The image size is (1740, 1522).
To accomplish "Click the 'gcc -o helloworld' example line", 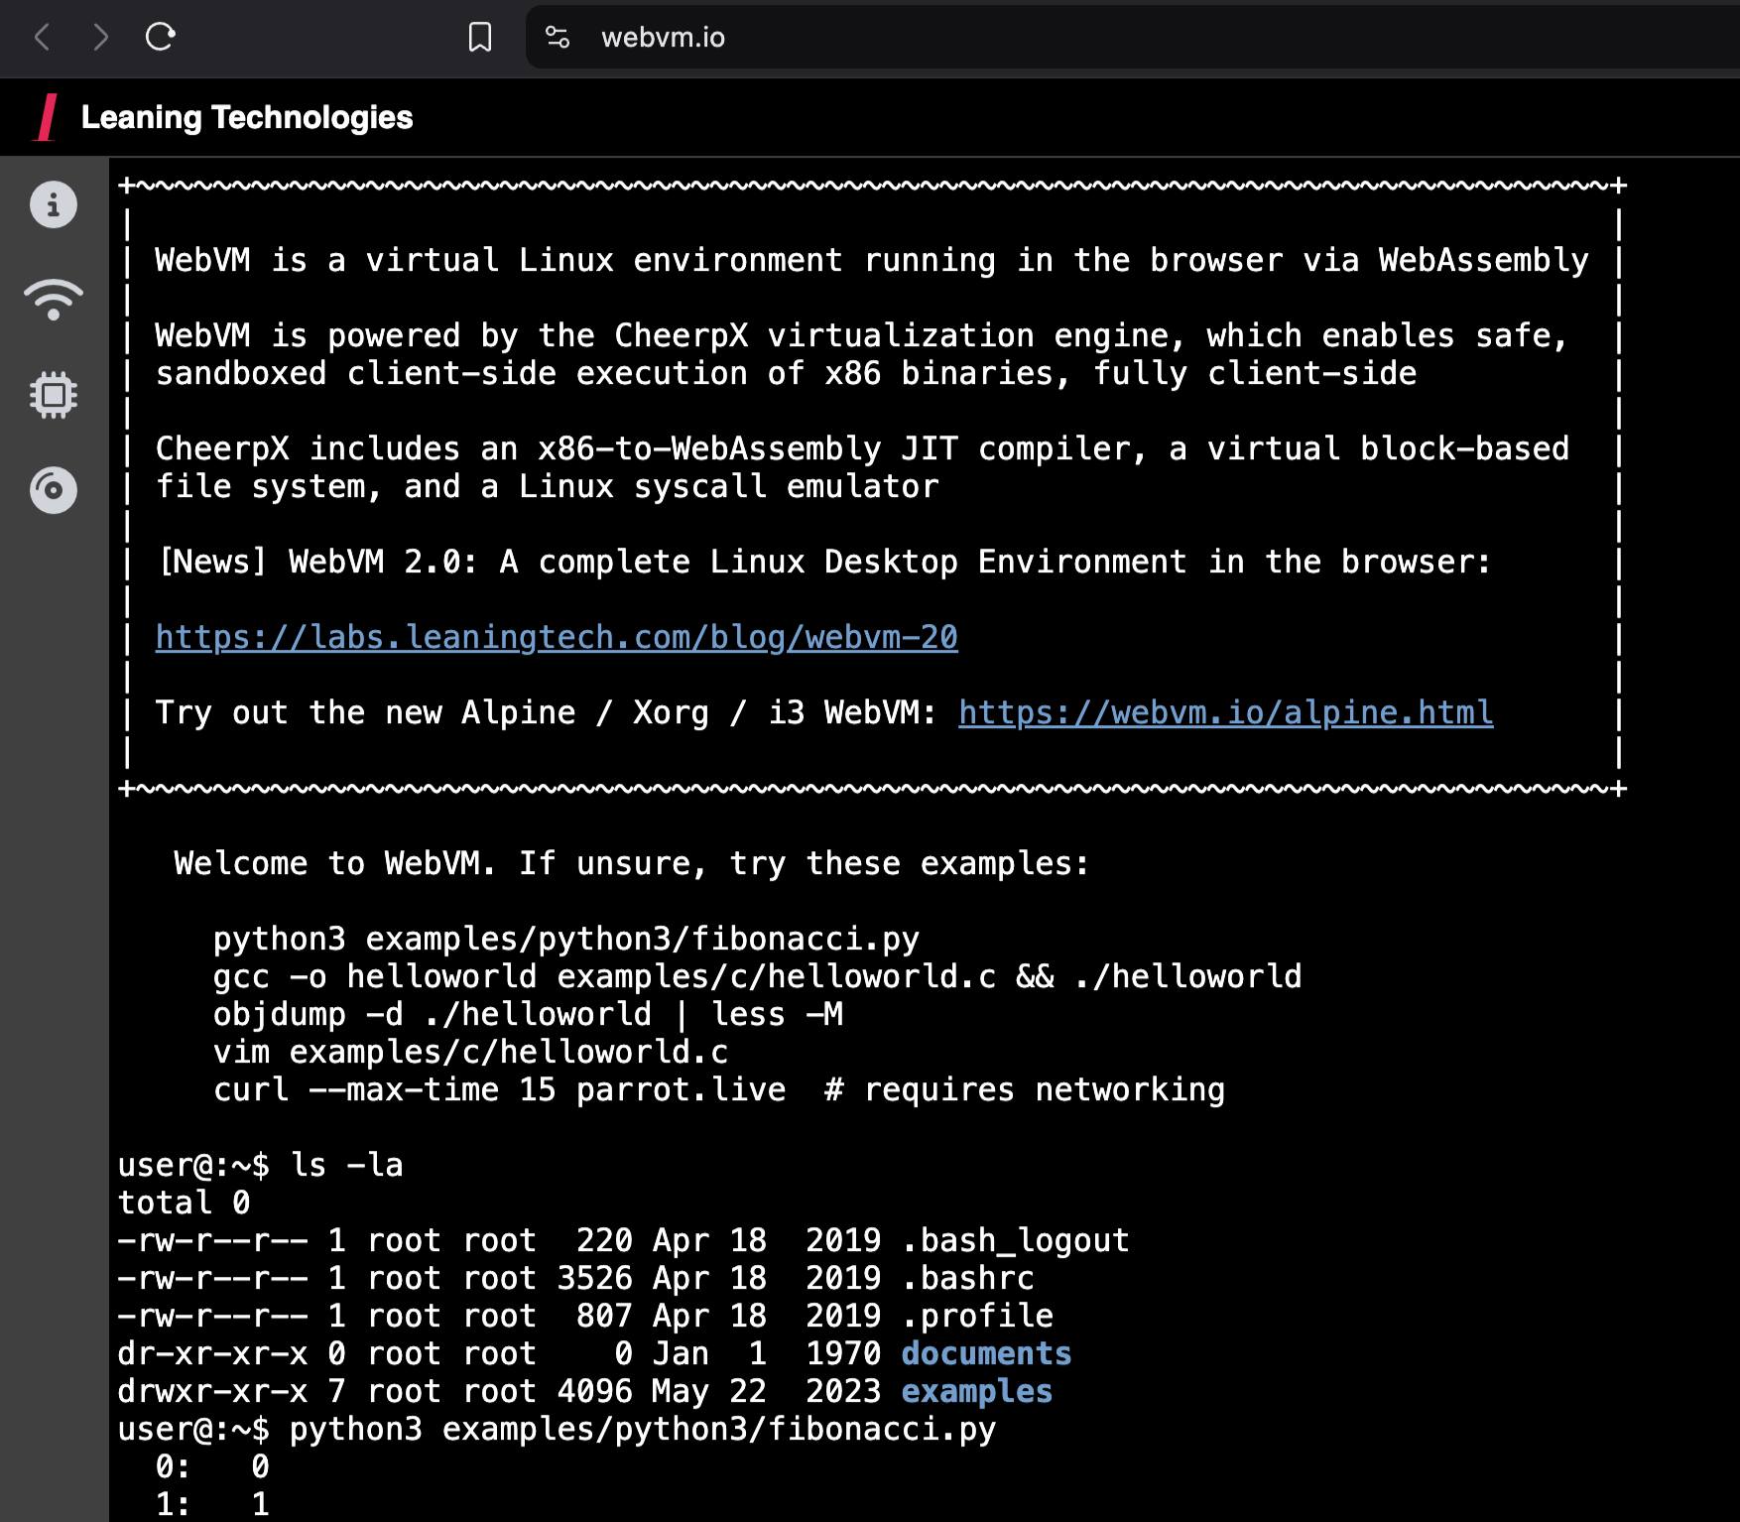I will [x=757, y=976].
